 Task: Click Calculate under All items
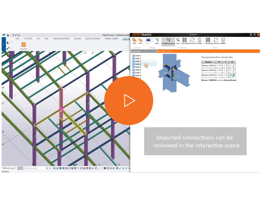point(208,41)
